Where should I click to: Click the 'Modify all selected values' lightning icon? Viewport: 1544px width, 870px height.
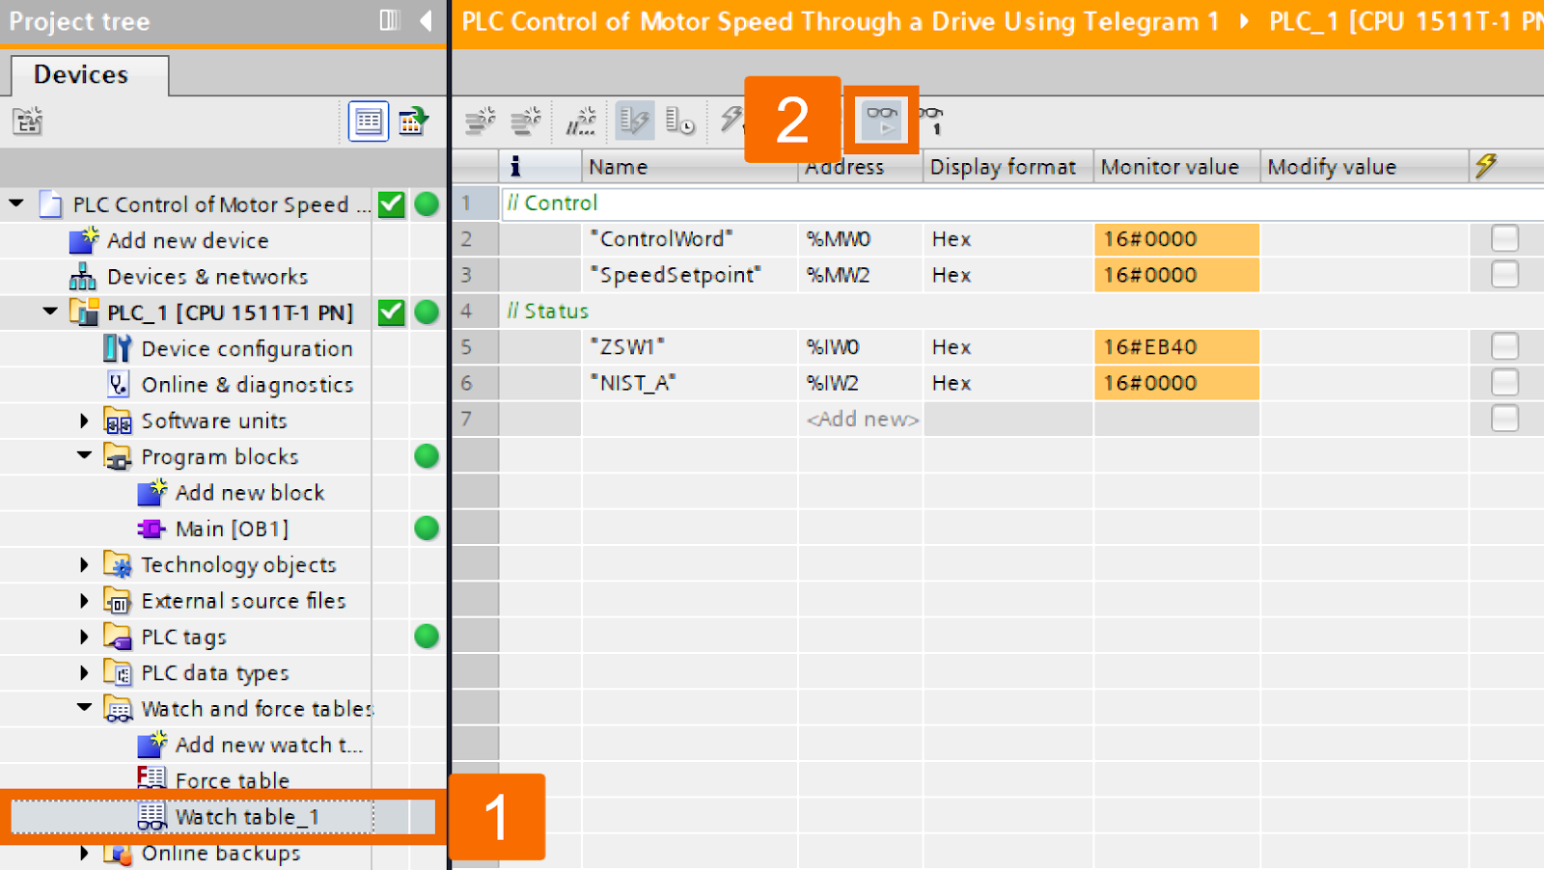coord(731,121)
